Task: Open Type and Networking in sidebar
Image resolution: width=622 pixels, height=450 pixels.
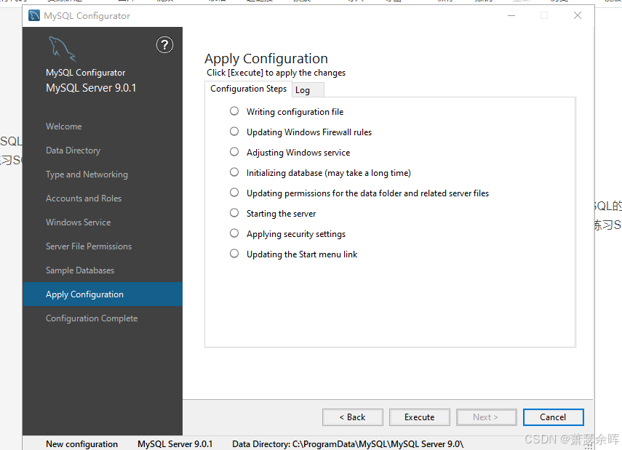Action: (x=87, y=174)
